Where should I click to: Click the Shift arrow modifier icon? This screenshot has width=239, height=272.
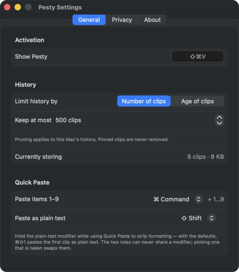(184, 218)
